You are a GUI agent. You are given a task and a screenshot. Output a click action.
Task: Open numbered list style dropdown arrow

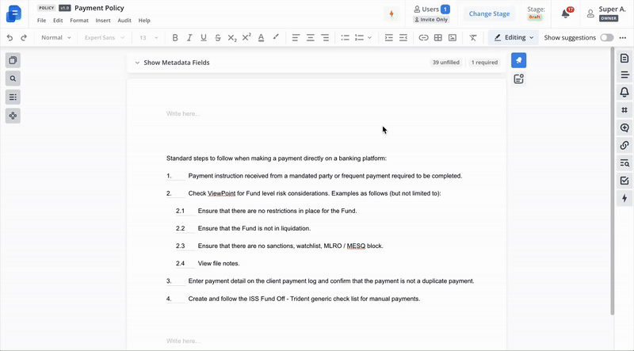(369, 37)
